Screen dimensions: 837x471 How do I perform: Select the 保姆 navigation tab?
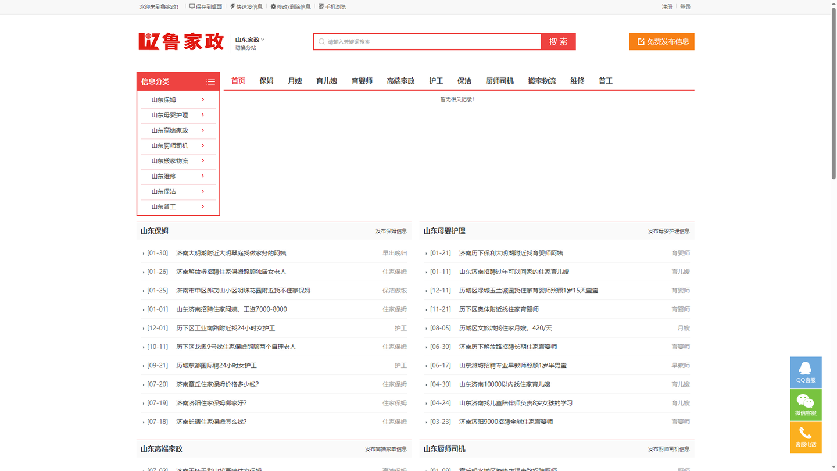coord(266,81)
